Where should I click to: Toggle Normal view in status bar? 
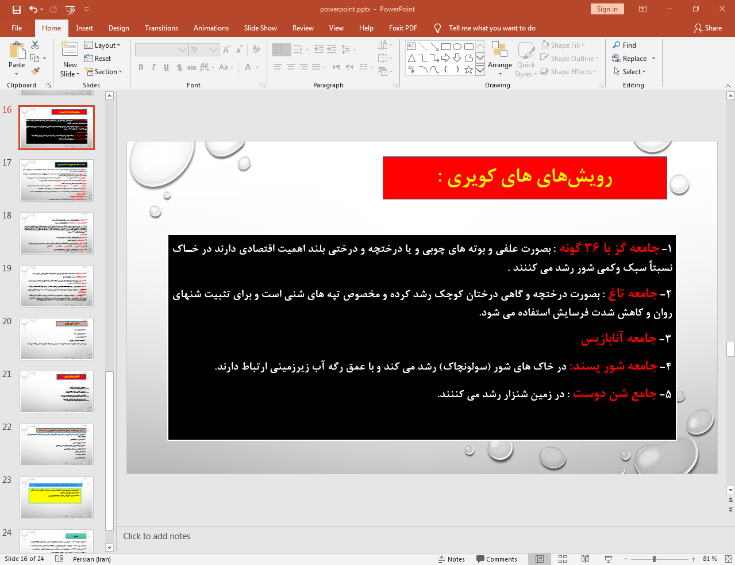point(540,559)
